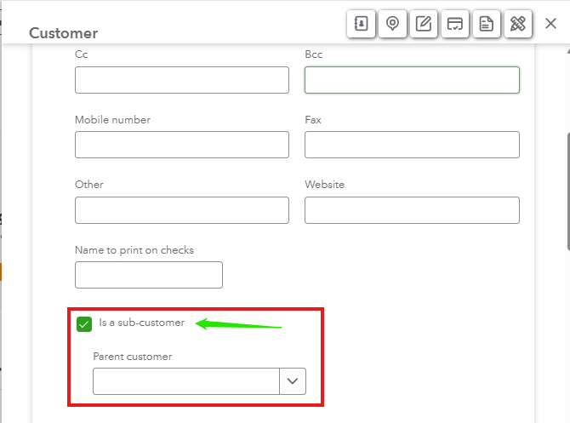The width and height of the screenshot is (570, 423).
Task: Select the Name to print on checks field
Action: click(149, 275)
